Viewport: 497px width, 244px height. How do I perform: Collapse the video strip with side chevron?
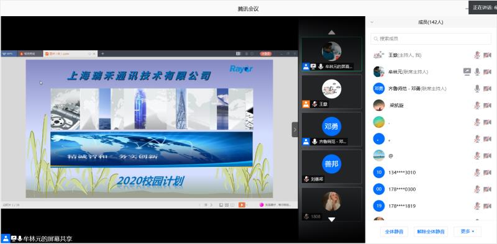(x=295, y=130)
